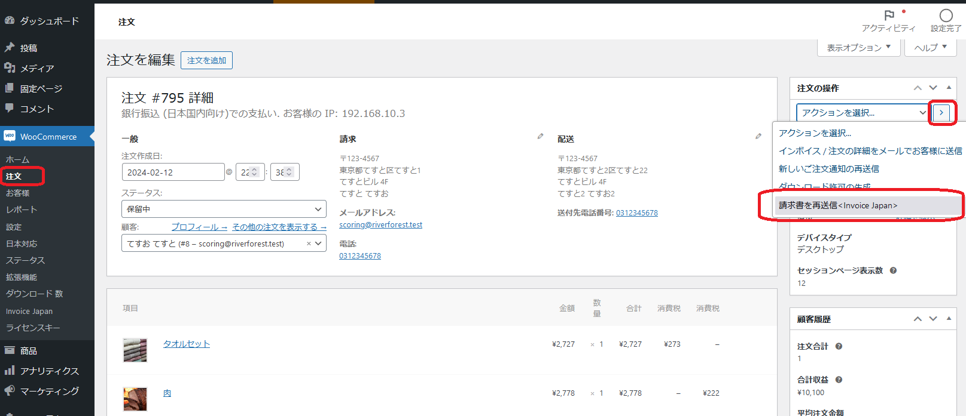Expand the ヘルプ help tab
This screenshot has width=966, height=416.
931,48
